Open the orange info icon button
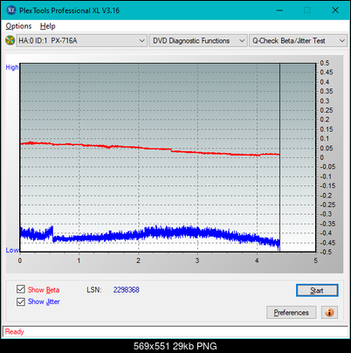351x353 pixels. point(329,313)
